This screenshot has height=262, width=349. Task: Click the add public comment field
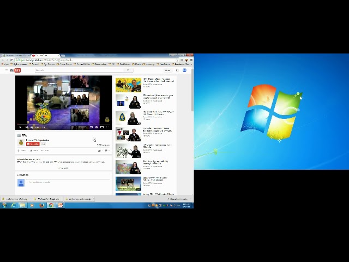[68, 182]
